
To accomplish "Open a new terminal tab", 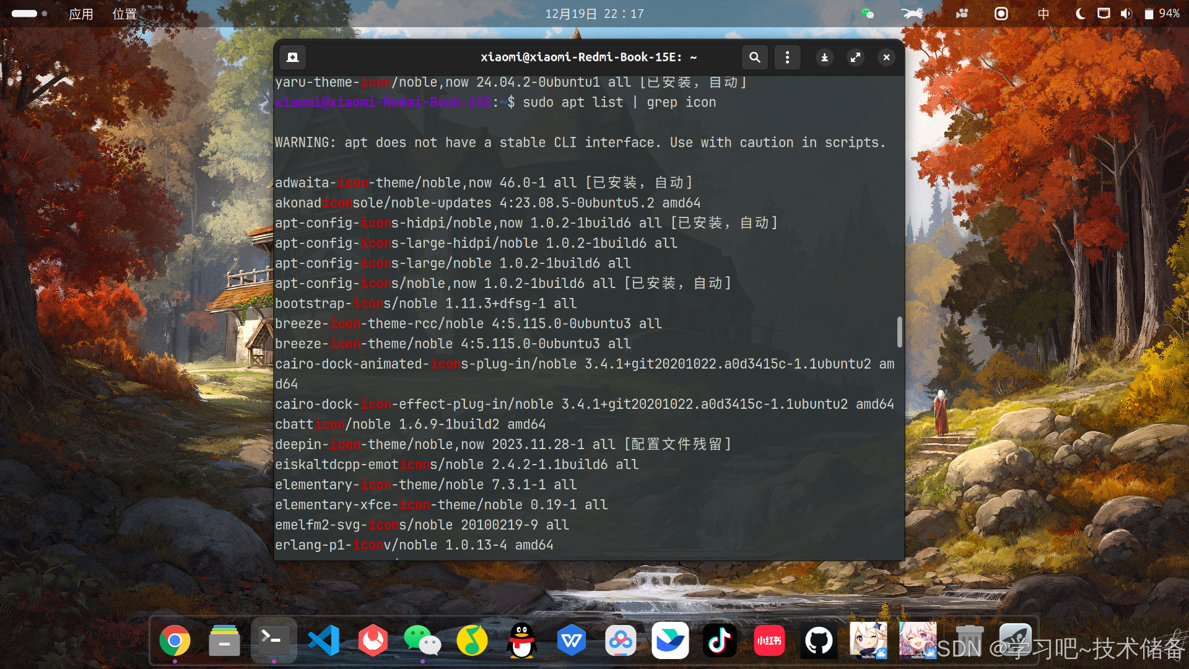I will click(292, 57).
